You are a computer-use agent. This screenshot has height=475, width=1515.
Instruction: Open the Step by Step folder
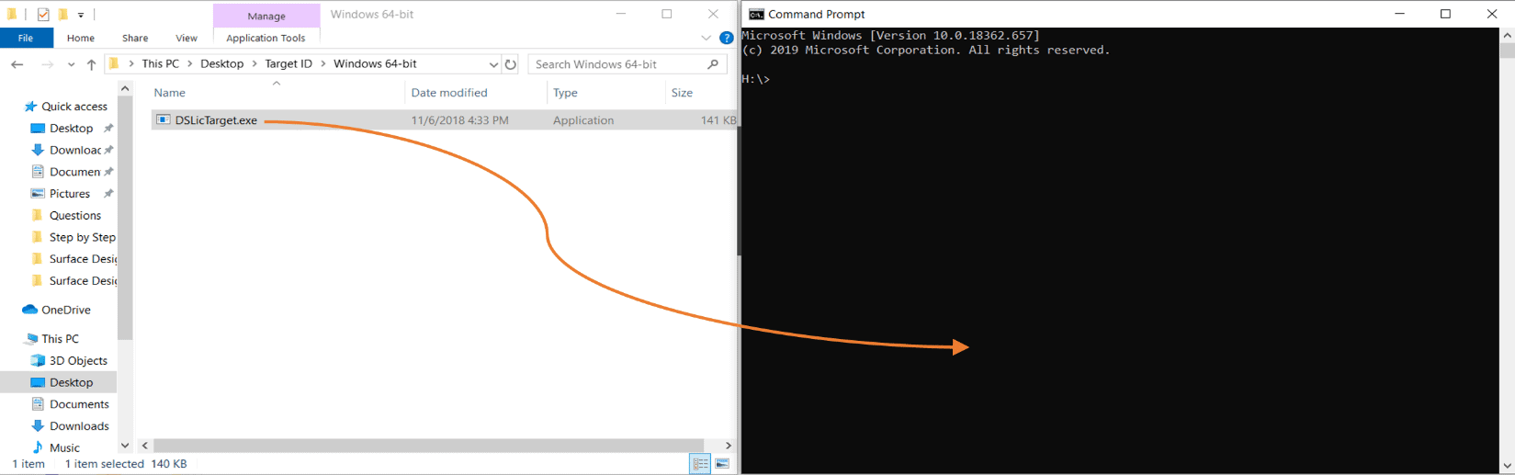pos(82,237)
